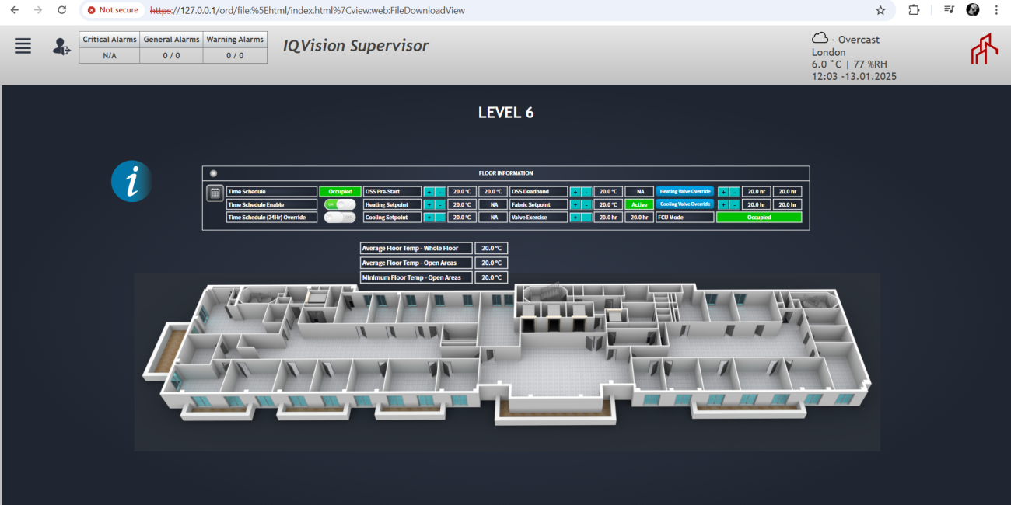Decrease Fabric Setpoint with minus
Screen dimensions: 1011x505
tap(586, 204)
